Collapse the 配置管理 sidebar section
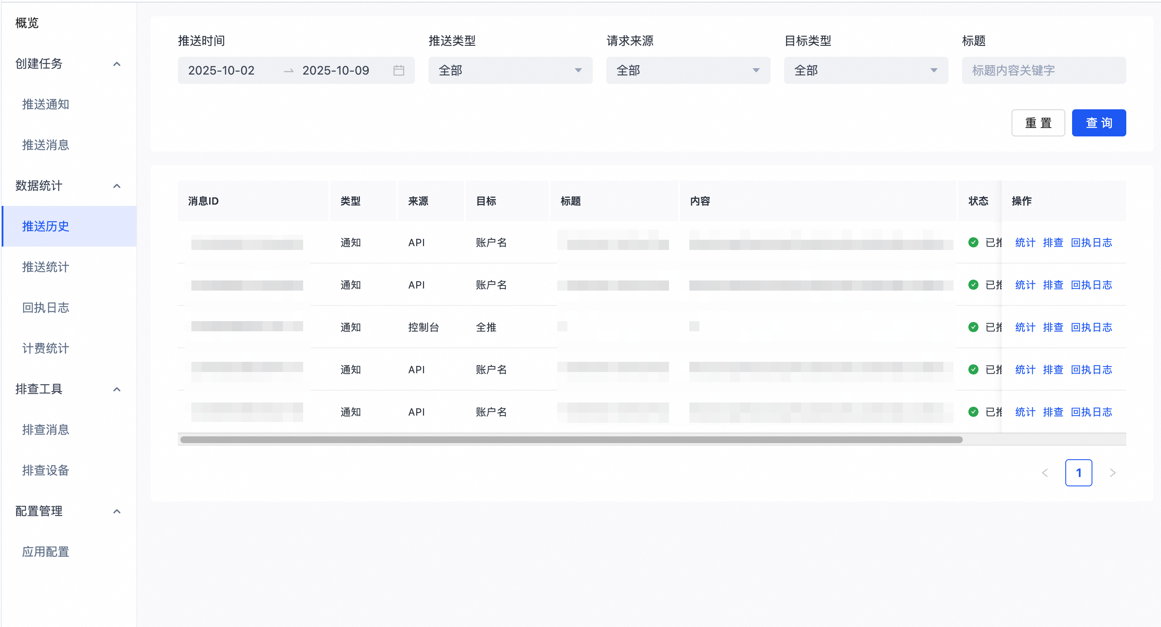The width and height of the screenshot is (1161, 627). coord(117,511)
